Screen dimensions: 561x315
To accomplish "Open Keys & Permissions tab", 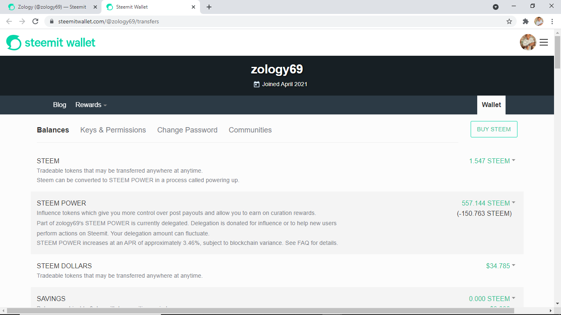I will click(x=113, y=130).
